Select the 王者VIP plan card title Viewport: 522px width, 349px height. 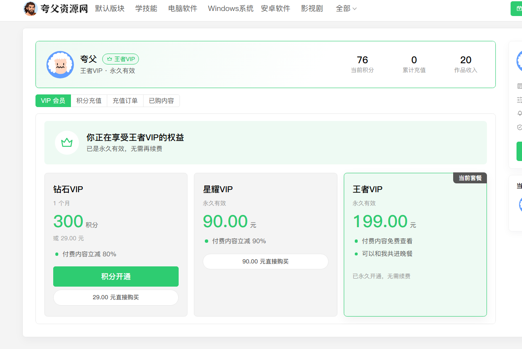367,189
